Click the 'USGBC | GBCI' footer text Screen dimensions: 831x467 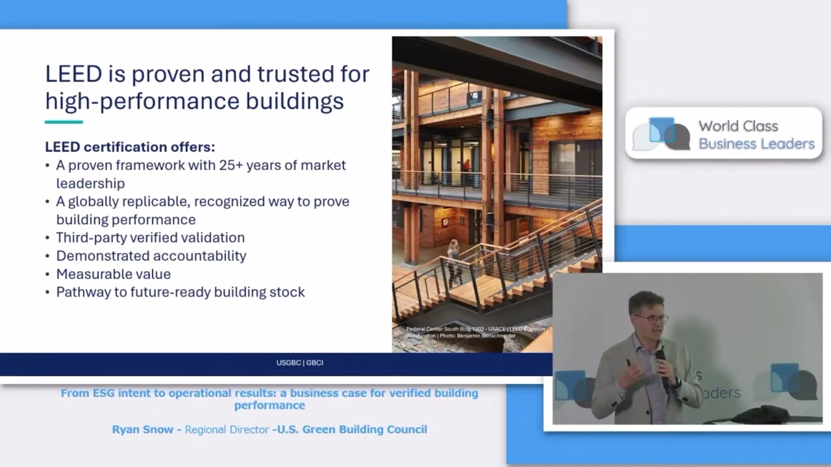299,363
